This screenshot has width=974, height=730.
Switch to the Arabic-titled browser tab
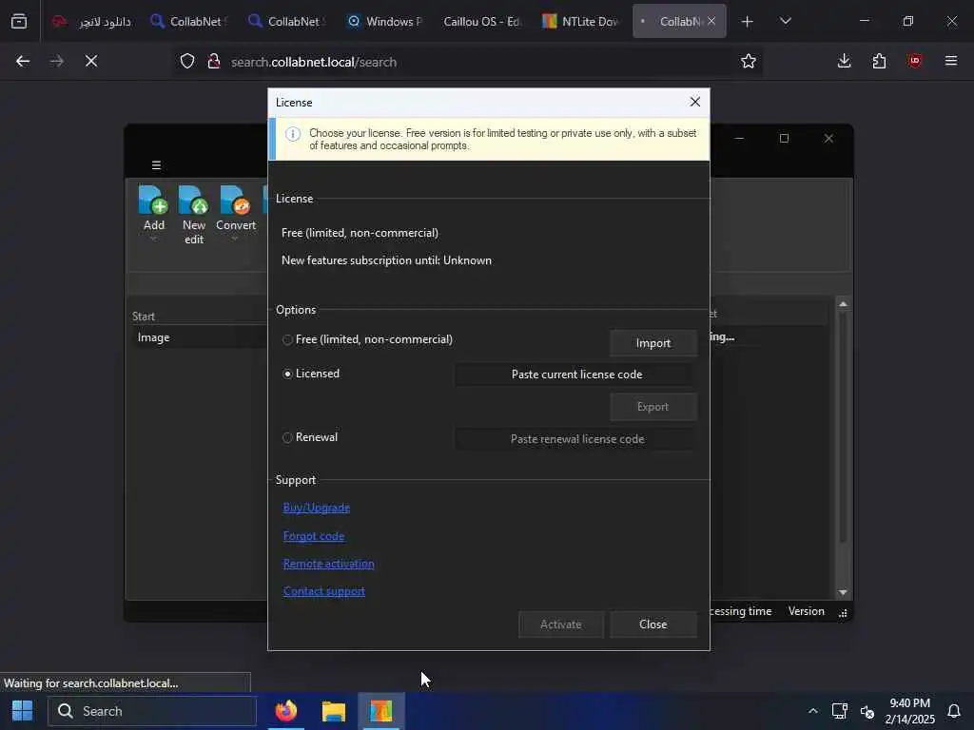coord(92,21)
